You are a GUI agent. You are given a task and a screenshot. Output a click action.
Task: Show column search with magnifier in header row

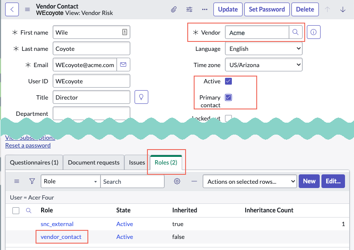(28, 211)
